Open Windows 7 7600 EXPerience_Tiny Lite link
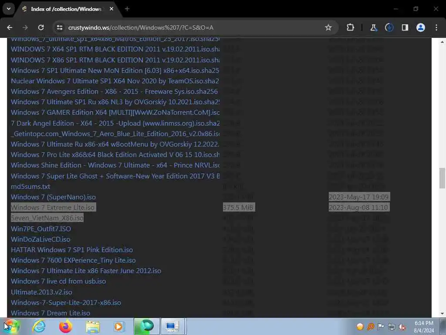 [x=73, y=260]
